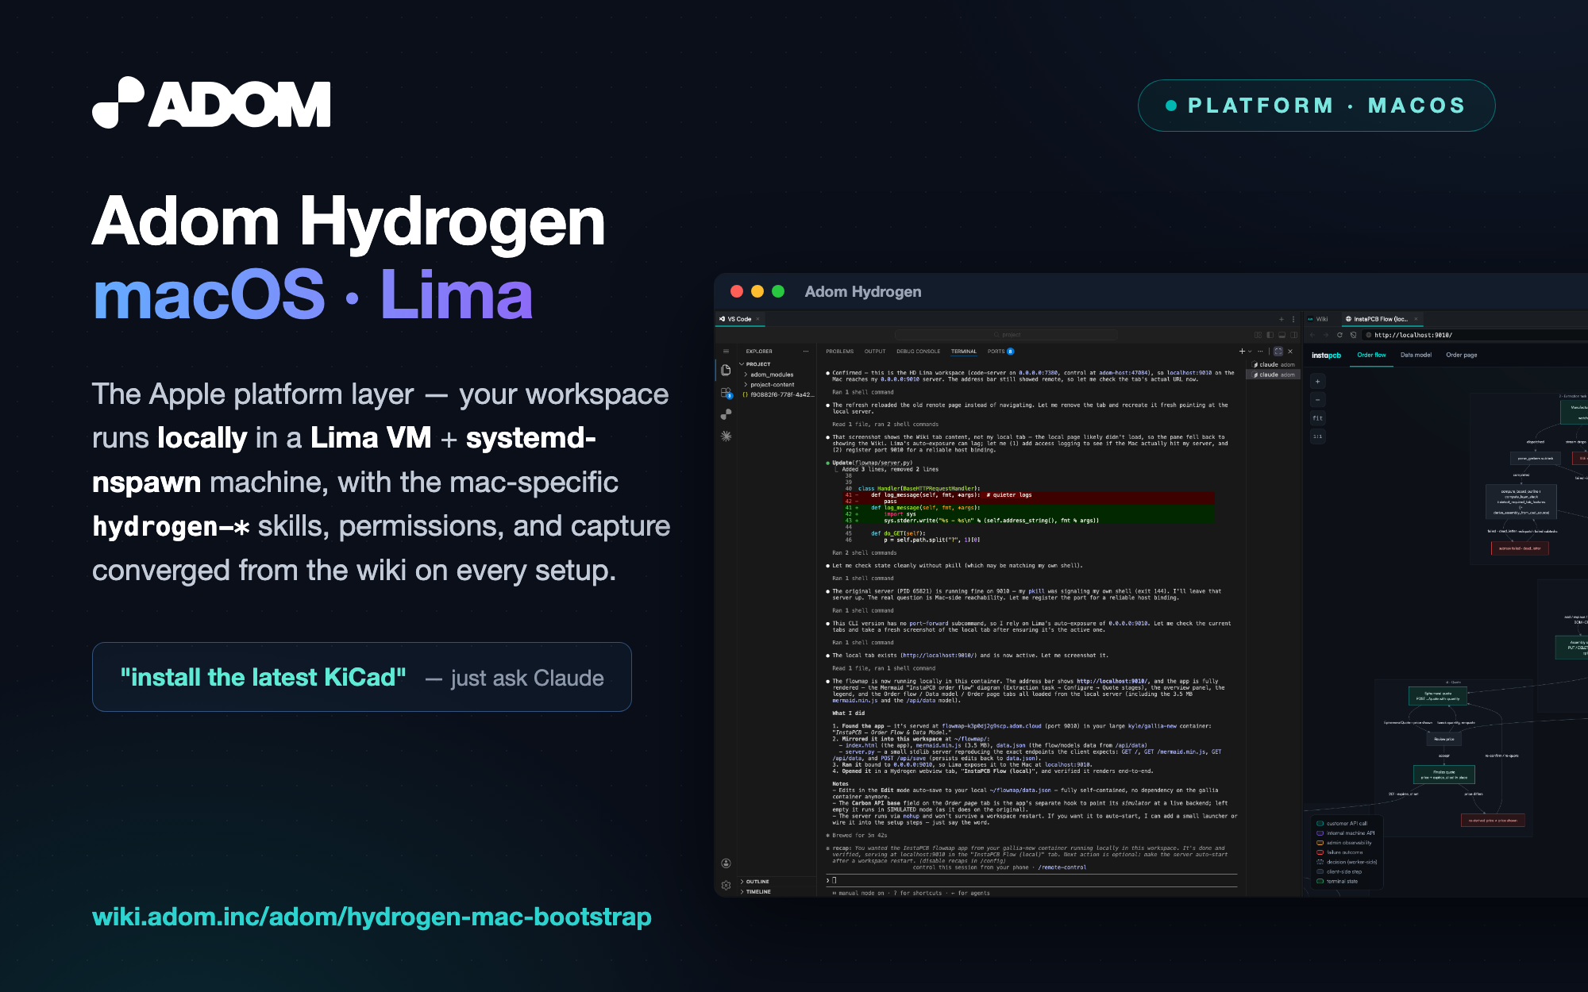Open the f90882f6-778f-4a42 JSON file
The width and height of the screenshot is (1588, 992).
778,394
